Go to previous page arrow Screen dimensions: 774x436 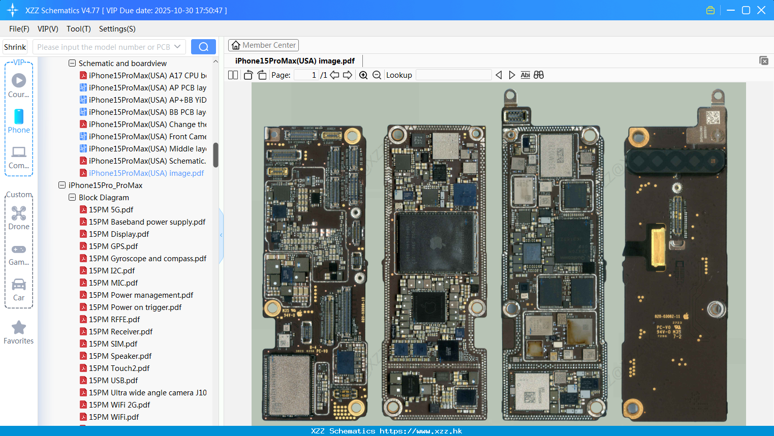coord(334,75)
